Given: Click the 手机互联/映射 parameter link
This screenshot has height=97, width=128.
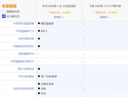Looking at the screenshot, I should point(26,76).
